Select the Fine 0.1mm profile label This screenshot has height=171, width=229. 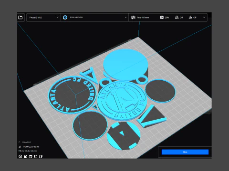[143, 18]
